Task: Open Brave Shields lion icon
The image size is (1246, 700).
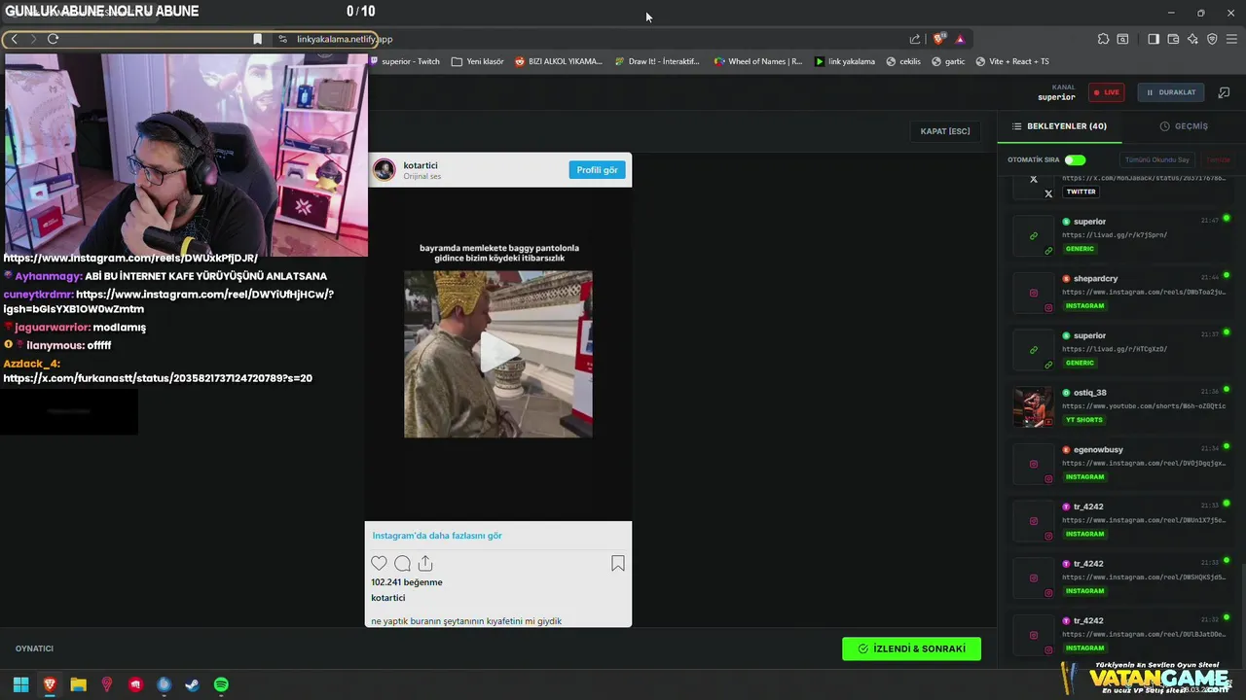Action: coord(939,39)
